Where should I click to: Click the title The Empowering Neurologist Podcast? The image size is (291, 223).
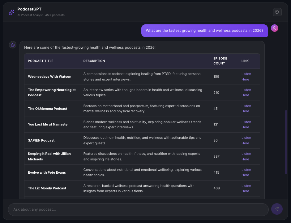click(51, 93)
